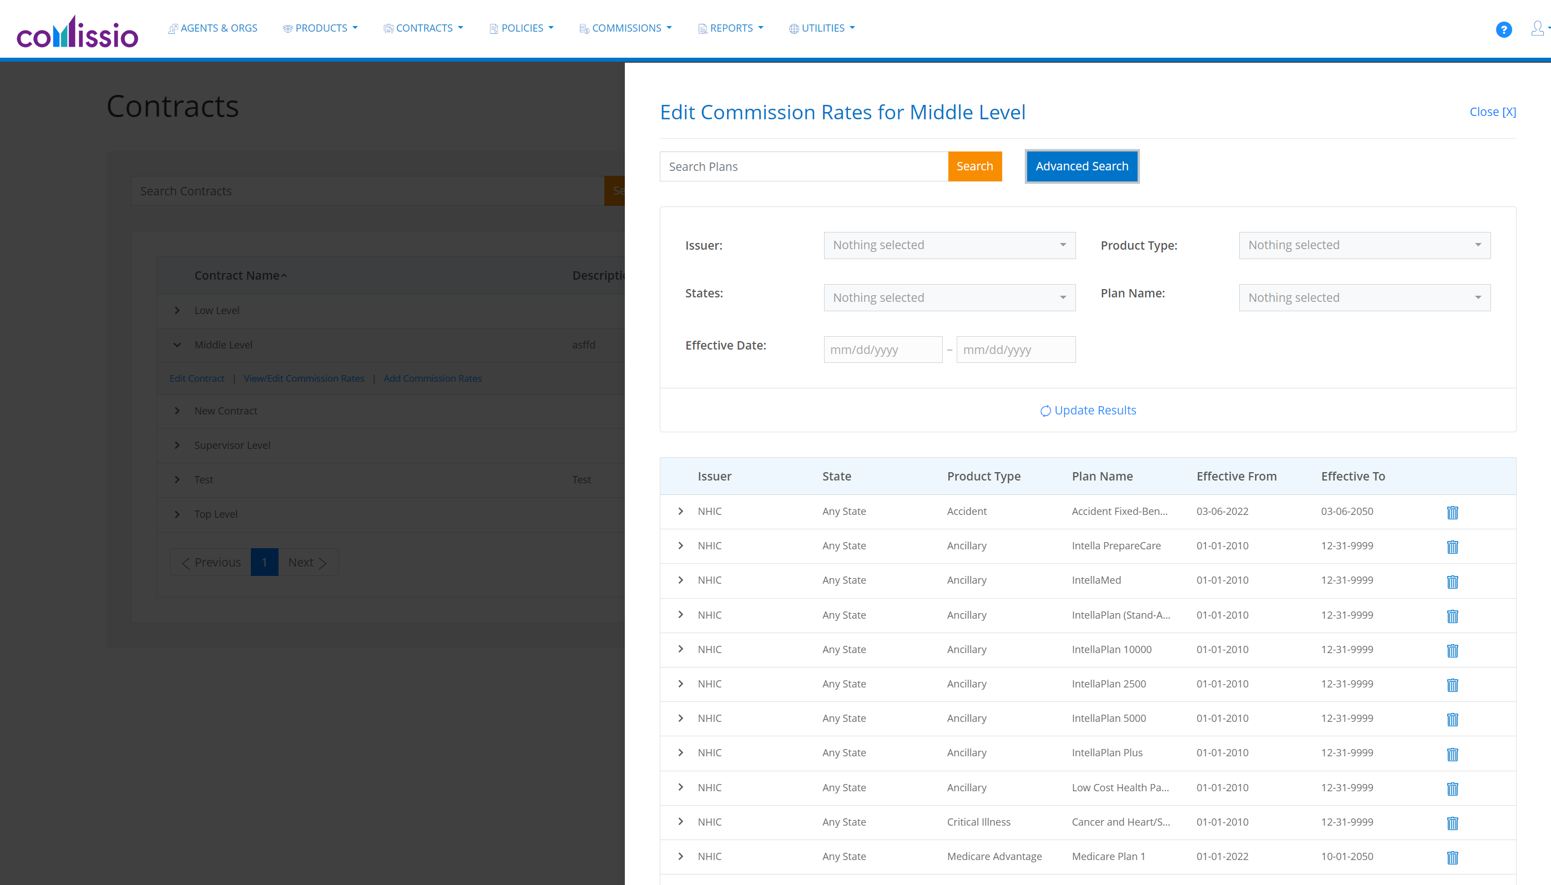The height and width of the screenshot is (885, 1551).
Task: Open the user profile icon
Action: tap(1537, 28)
